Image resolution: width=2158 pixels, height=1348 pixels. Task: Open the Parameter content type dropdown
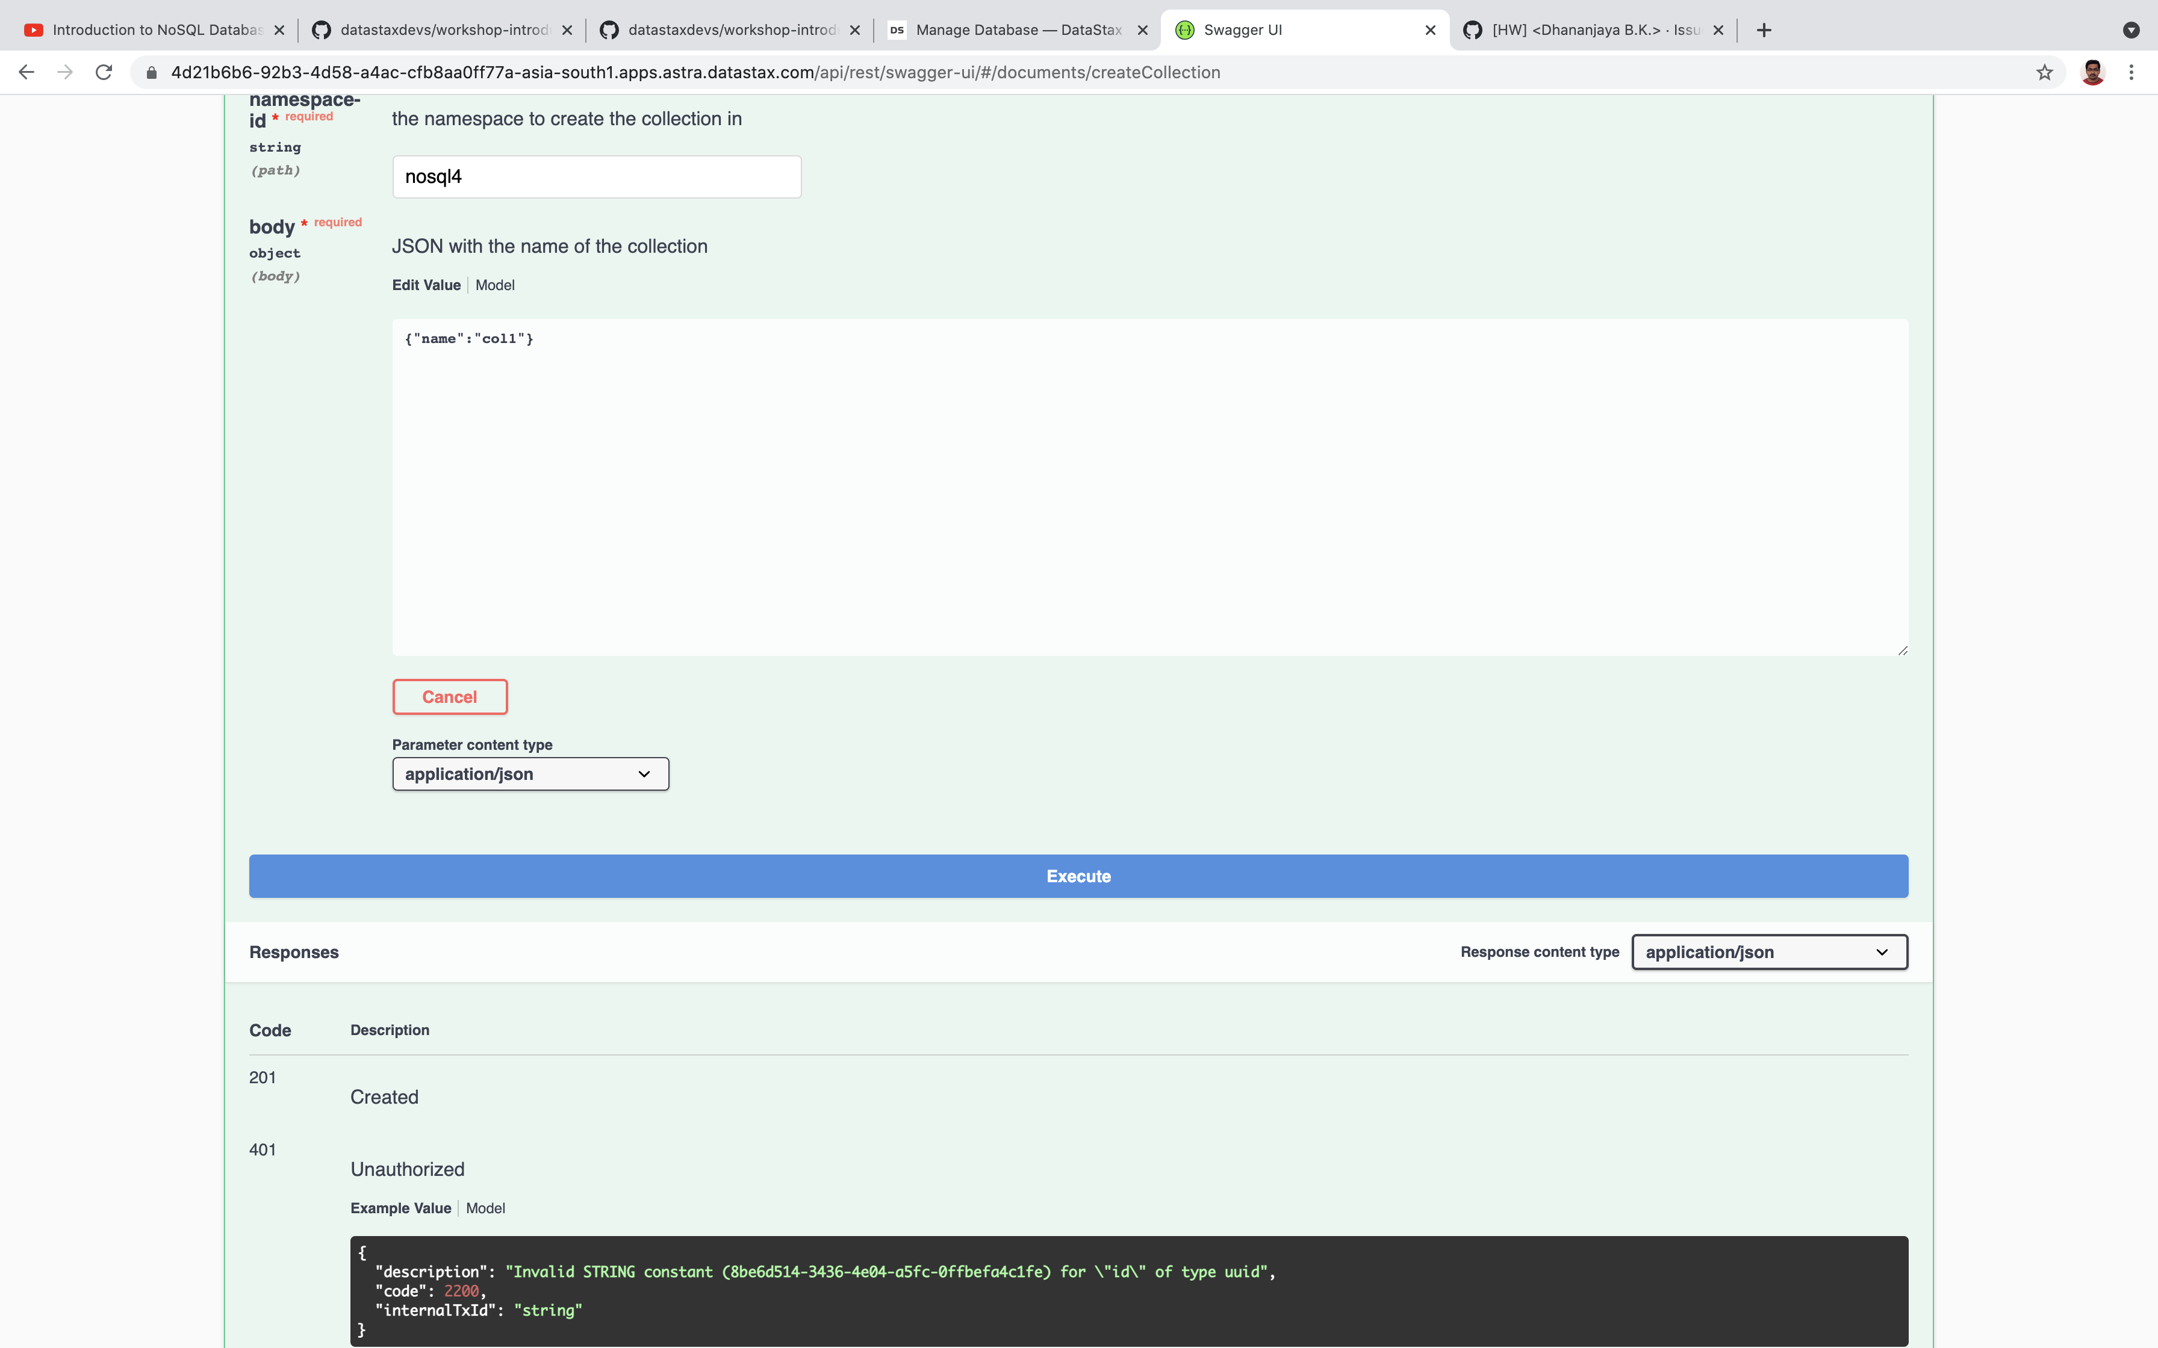pyautogui.click(x=530, y=774)
